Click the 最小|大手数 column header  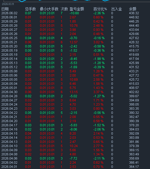click(49, 9)
